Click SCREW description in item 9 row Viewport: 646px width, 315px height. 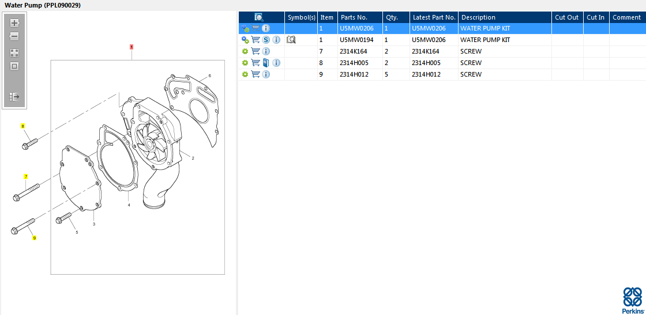(x=471, y=74)
